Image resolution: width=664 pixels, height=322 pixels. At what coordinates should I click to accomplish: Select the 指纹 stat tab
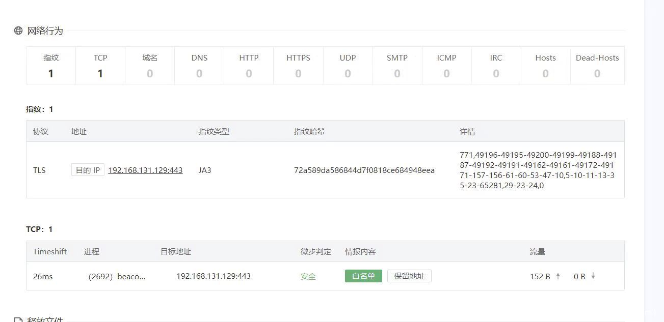pyautogui.click(x=51, y=66)
